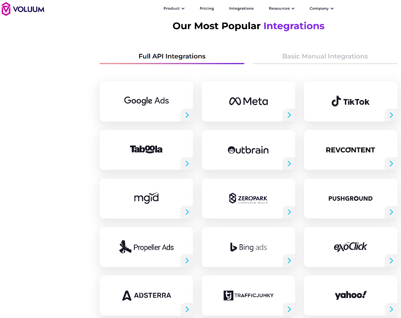
Task: Open the Integrations navigation link
Action: pyautogui.click(x=241, y=8)
